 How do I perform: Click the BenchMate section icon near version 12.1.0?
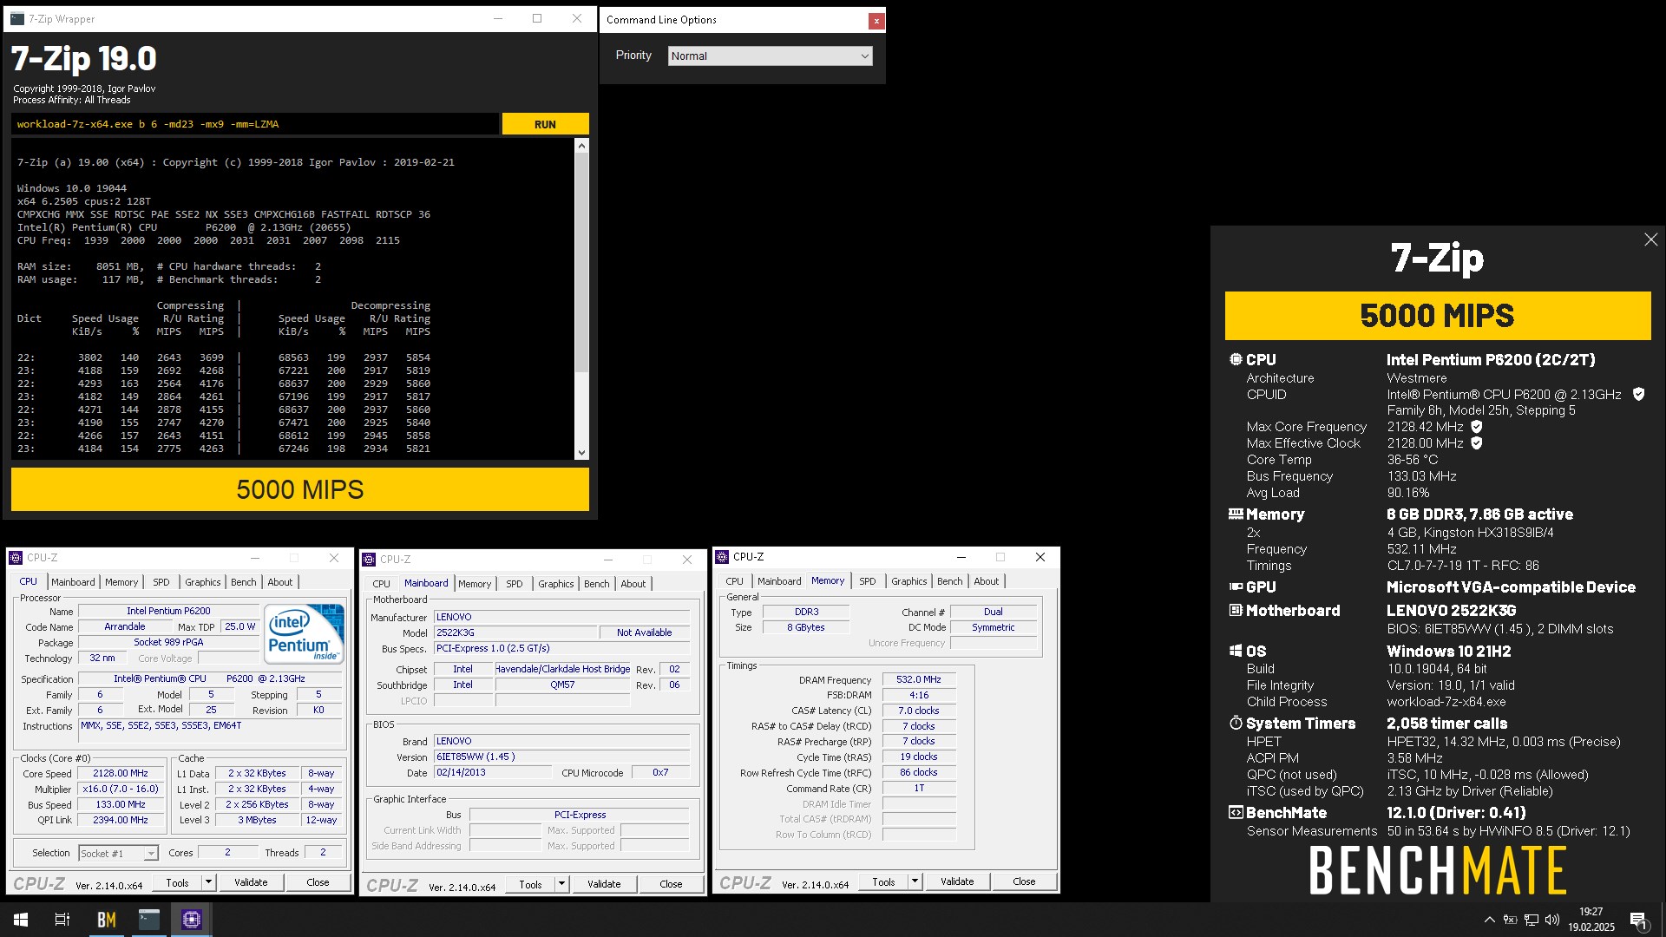pyautogui.click(x=1236, y=812)
